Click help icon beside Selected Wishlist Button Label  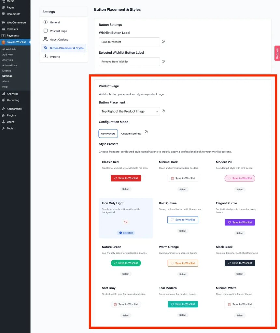pyautogui.click(x=163, y=61)
